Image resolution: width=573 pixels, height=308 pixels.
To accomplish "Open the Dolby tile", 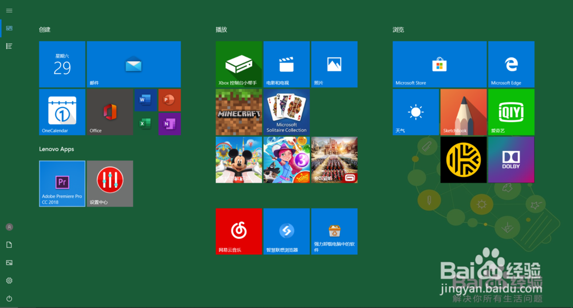I will click(x=511, y=160).
